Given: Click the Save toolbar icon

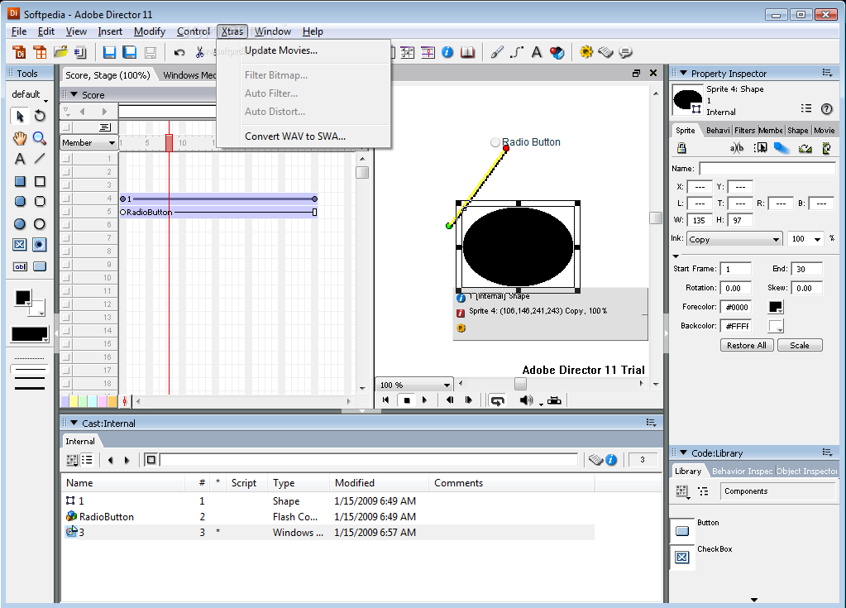Looking at the screenshot, I should (109, 52).
